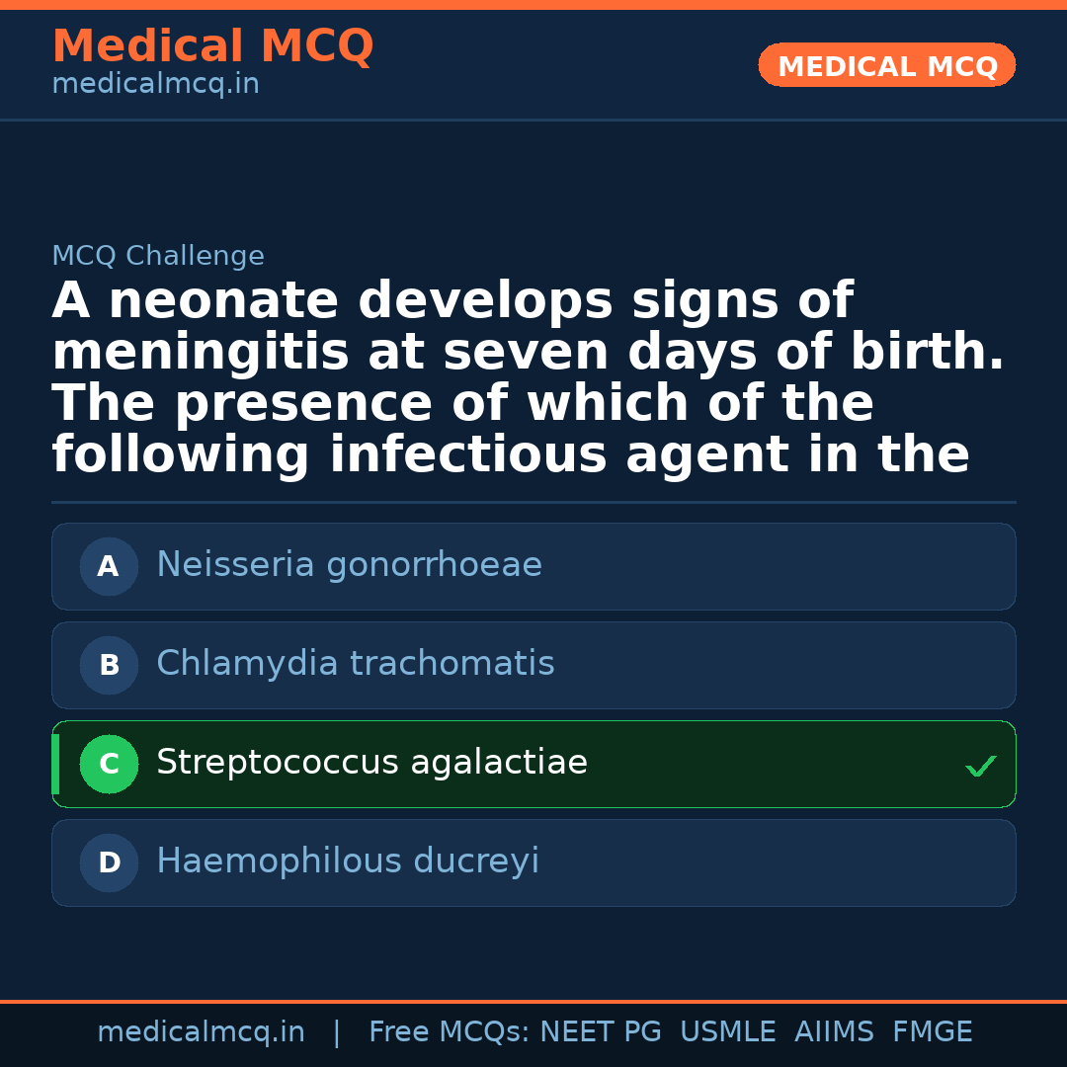
Task: Click the green letter C circle icon
Action: point(109,764)
